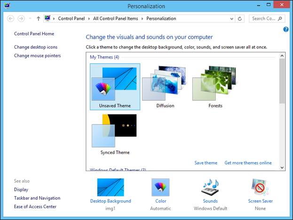This screenshot has height=220, width=293.
Task: Click the Back navigation arrow
Action: (x=10, y=18)
